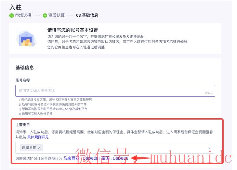Focus the 账号名称 input field
Screen dimensions: 237x170
pyautogui.click(x=115, y=91)
